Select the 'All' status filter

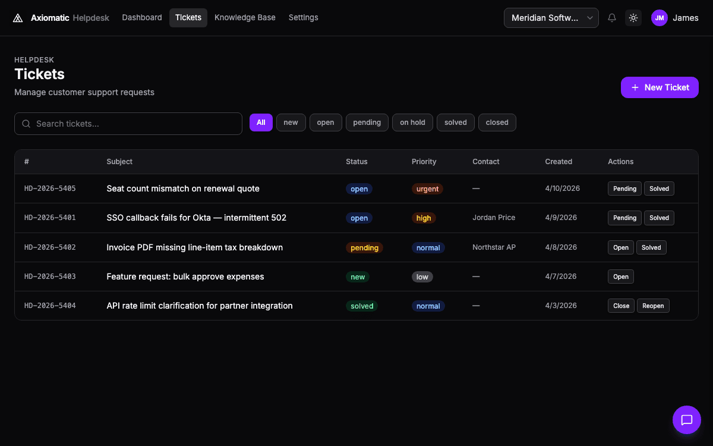[x=261, y=123]
